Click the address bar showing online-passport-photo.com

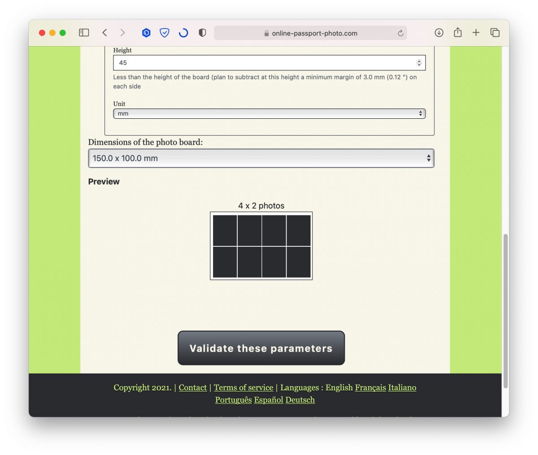coord(310,33)
